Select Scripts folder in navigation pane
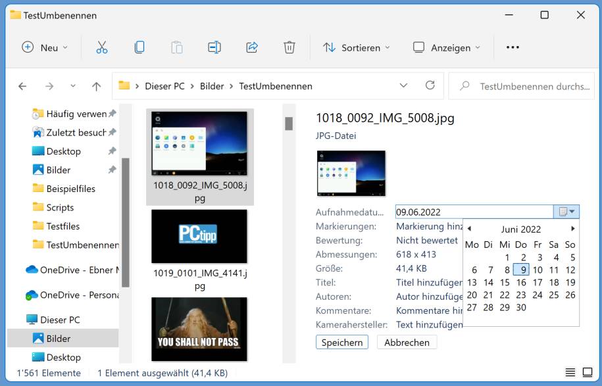602x386 pixels. click(60, 207)
